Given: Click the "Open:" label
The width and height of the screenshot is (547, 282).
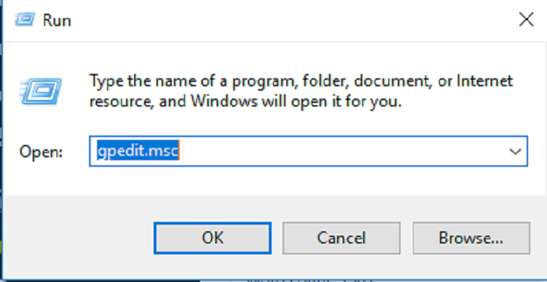Looking at the screenshot, I should pos(41,152).
